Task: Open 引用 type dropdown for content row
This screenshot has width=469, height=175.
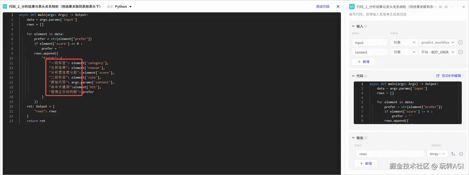Action: 404,52
